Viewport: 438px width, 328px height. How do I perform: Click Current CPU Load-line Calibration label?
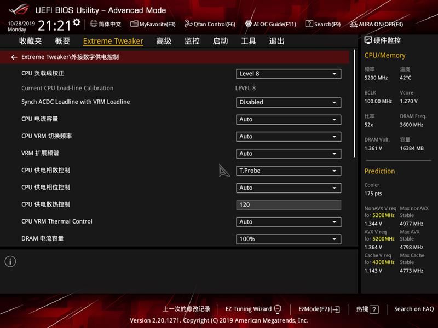tap(67, 88)
